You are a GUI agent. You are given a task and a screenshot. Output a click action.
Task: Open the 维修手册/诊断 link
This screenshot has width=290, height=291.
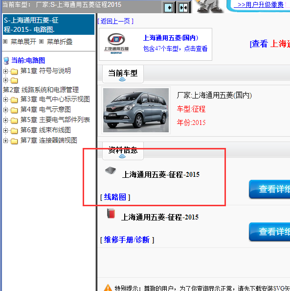pos(127,240)
